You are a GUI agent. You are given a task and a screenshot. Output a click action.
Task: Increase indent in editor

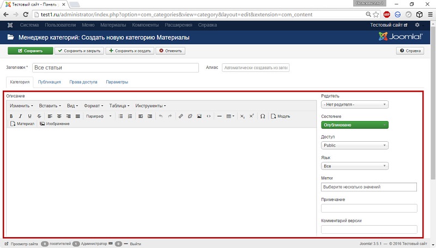pyautogui.click(x=150, y=116)
